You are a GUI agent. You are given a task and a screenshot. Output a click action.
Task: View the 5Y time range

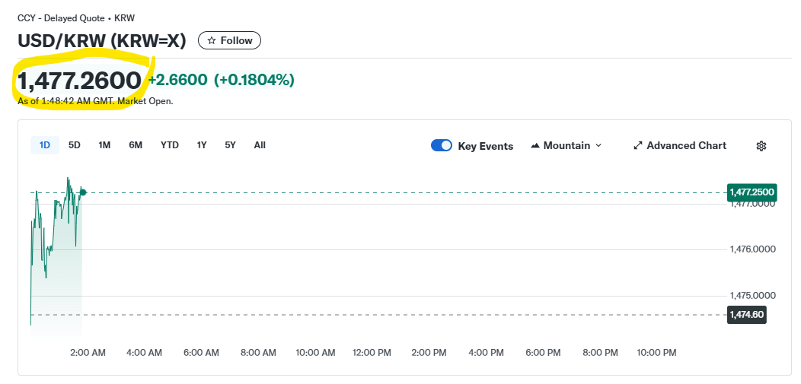(x=230, y=145)
